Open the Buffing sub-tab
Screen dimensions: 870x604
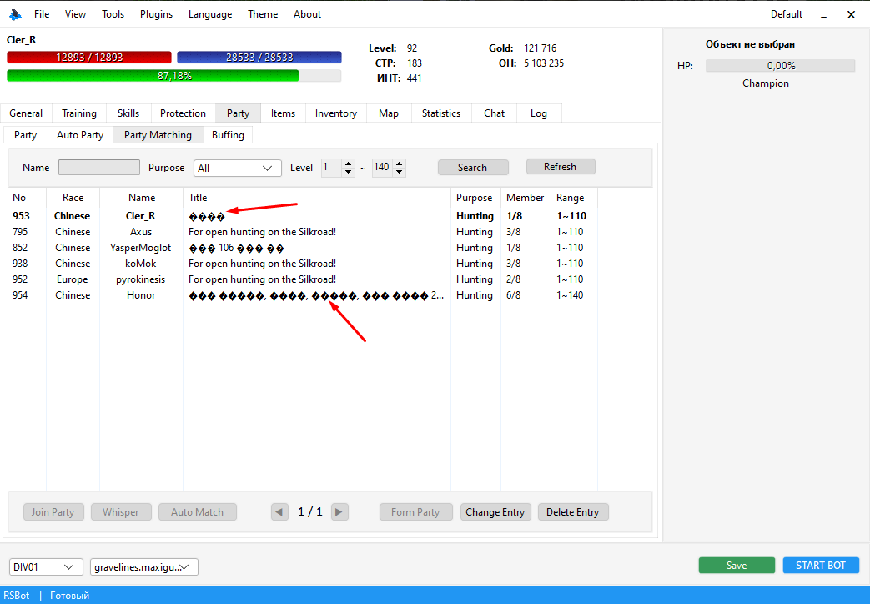228,134
